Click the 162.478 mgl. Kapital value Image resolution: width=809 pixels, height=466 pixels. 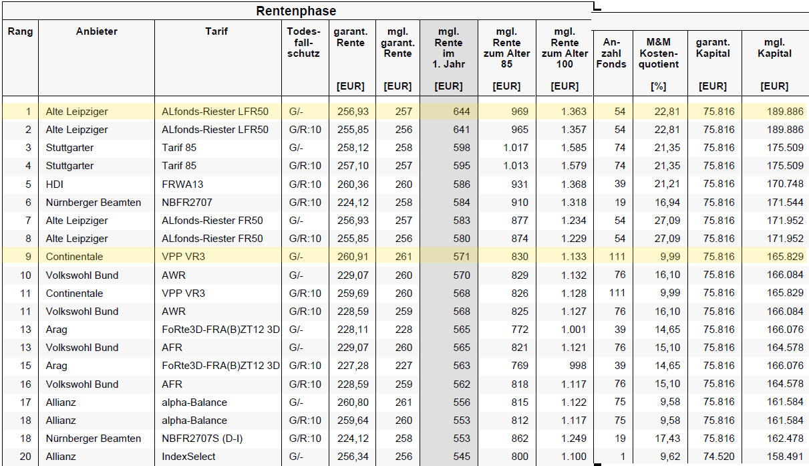[x=784, y=439]
